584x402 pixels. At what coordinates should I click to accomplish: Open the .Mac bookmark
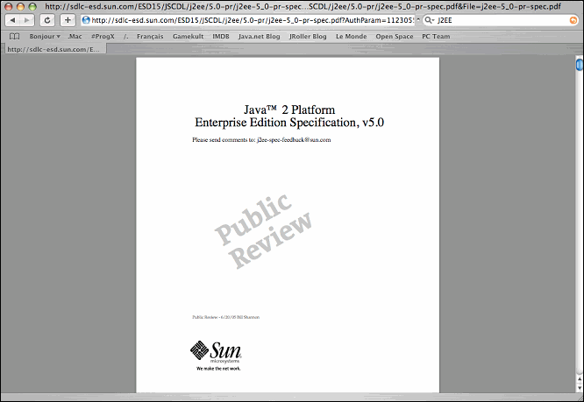[75, 37]
